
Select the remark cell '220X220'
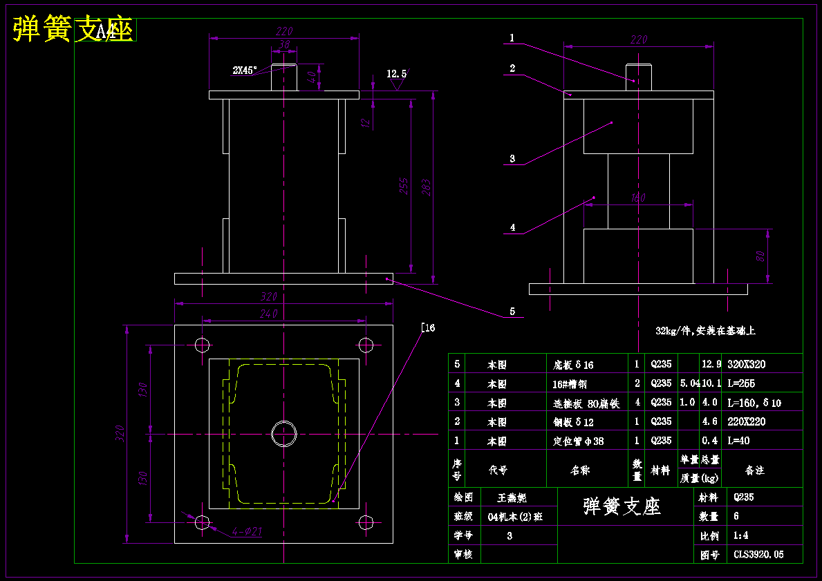point(747,421)
